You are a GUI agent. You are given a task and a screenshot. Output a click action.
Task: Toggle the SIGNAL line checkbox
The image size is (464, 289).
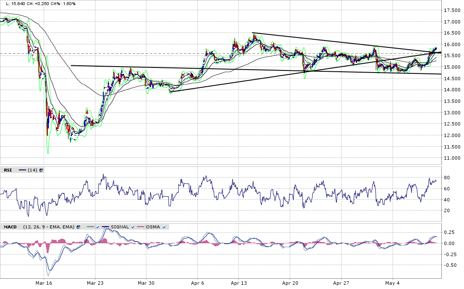(133, 227)
